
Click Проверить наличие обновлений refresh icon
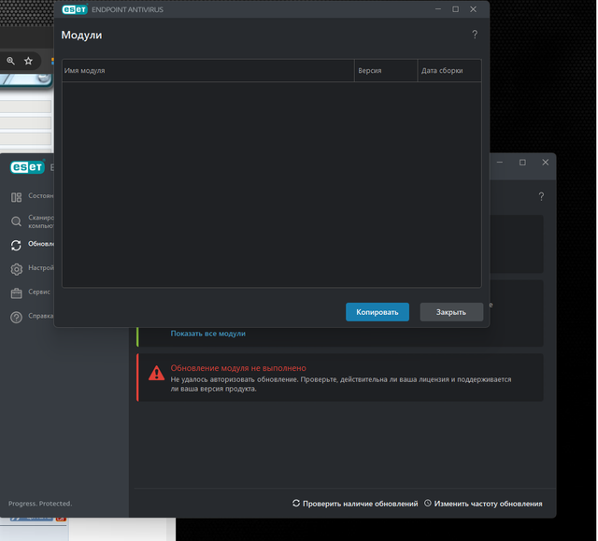point(296,503)
